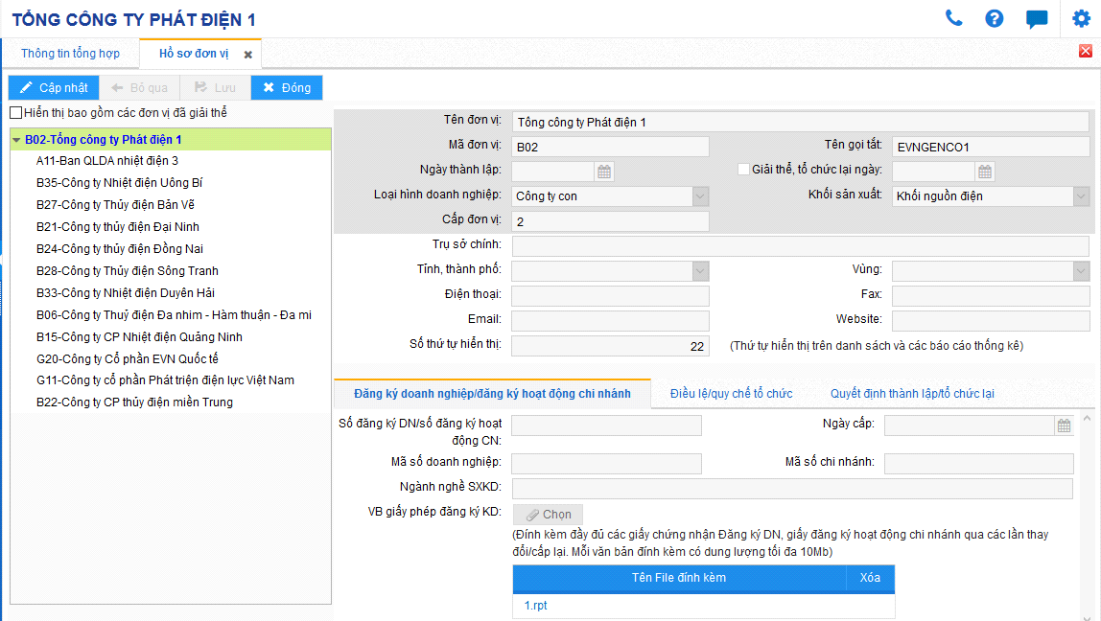Image resolution: width=1101 pixels, height=621 pixels.
Task: Click the Lưu save button
Action: coord(215,88)
